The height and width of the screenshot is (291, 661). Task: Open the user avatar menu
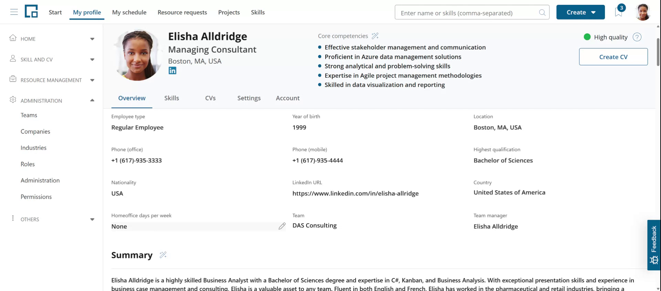(642, 12)
